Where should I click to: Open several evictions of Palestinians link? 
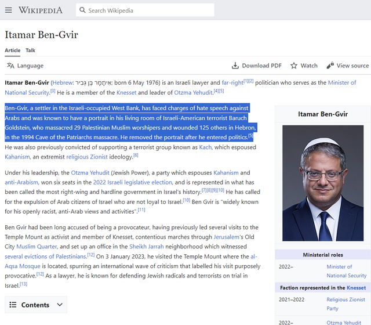point(45,257)
